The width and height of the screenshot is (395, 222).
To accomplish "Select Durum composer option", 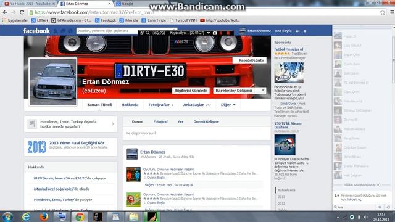I will click(138, 121).
